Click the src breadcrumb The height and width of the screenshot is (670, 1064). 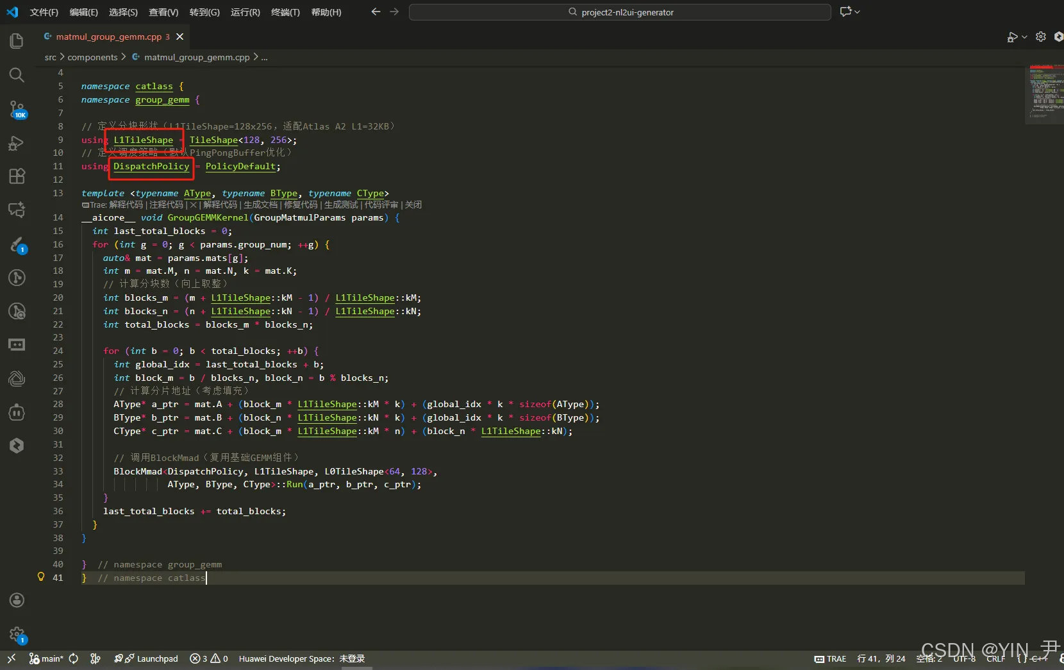[x=50, y=57]
